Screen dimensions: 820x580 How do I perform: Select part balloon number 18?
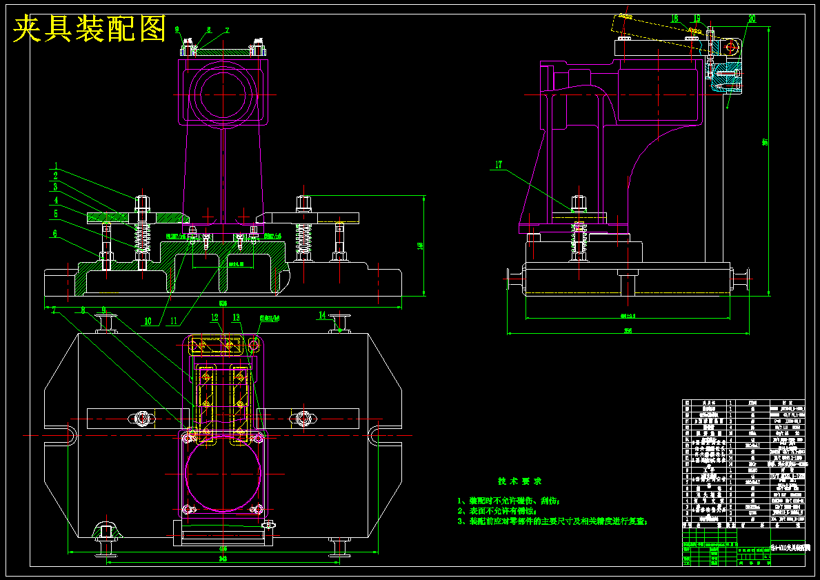tap(675, 19)
